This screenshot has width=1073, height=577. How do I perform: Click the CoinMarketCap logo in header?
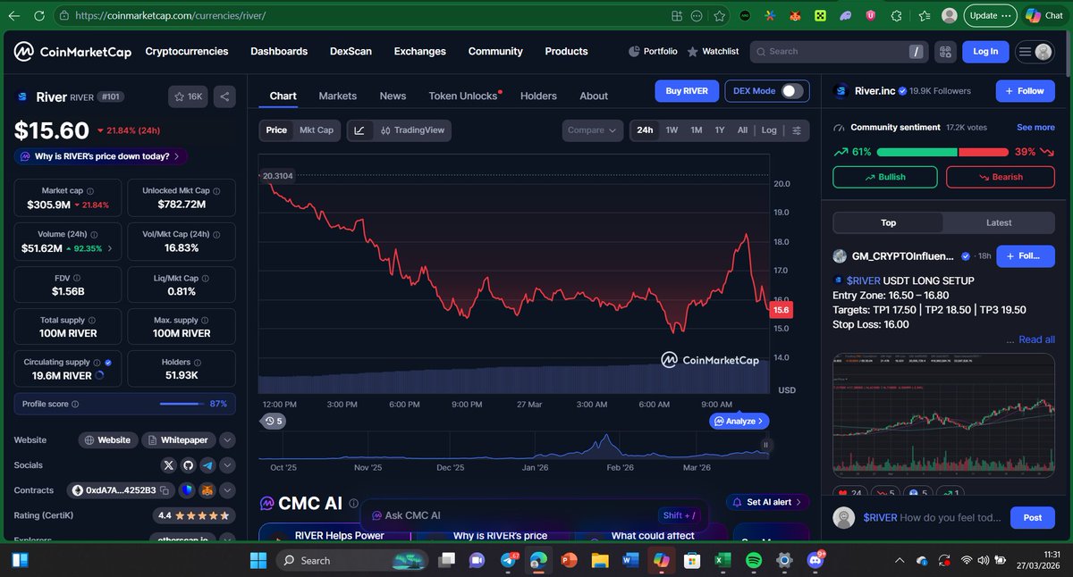coord(72,52)
